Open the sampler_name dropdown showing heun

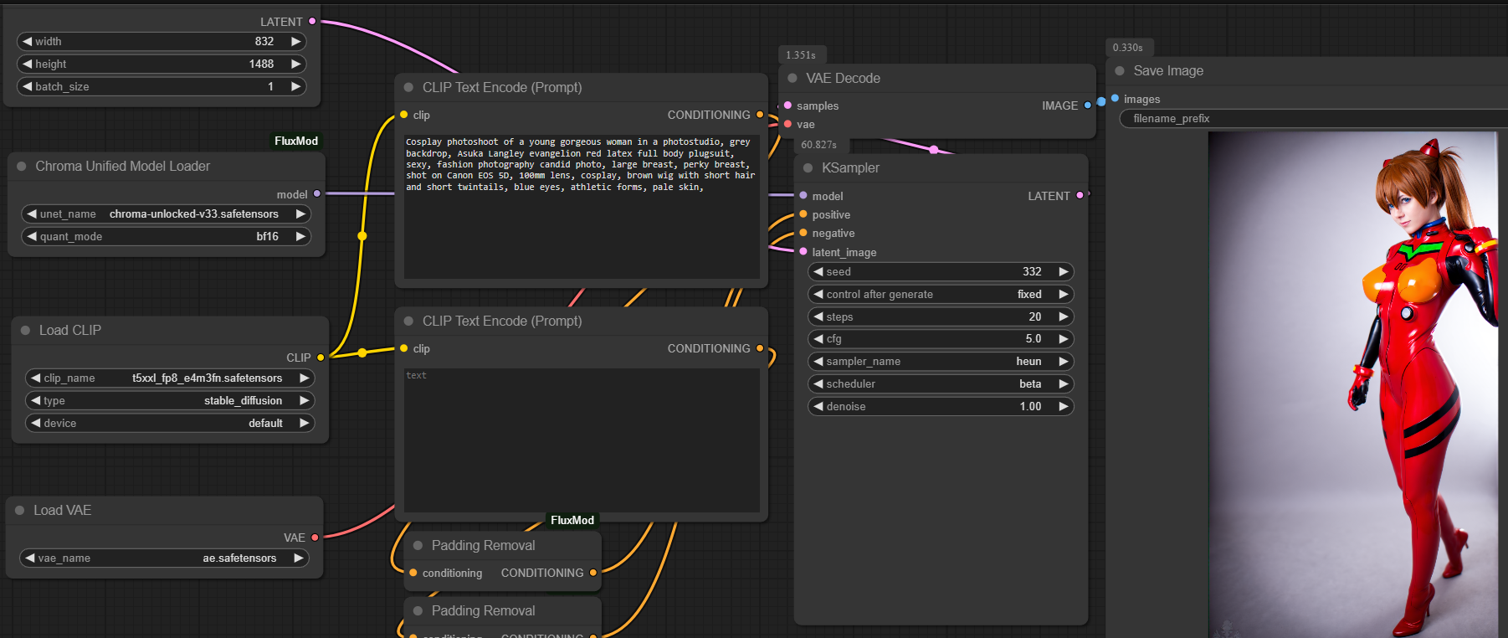pos(941,362)
